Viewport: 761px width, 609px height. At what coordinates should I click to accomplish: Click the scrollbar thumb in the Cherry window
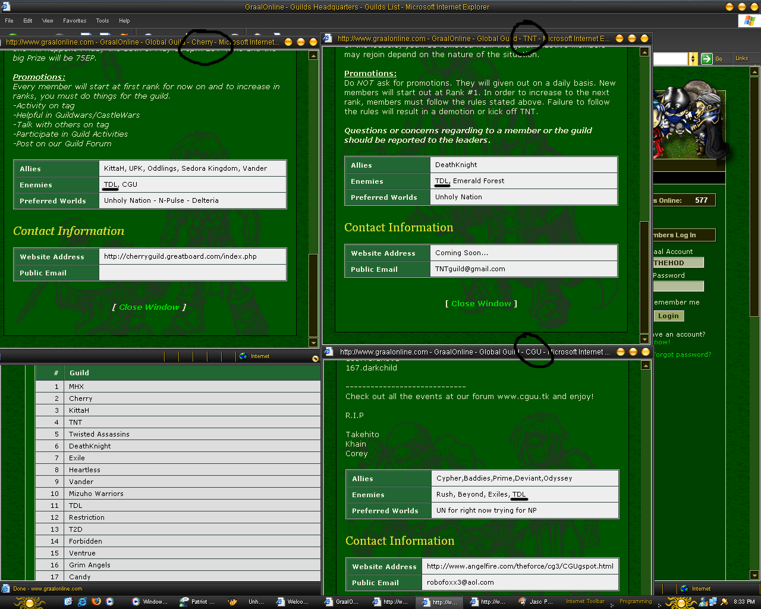(x=313, y=296)
